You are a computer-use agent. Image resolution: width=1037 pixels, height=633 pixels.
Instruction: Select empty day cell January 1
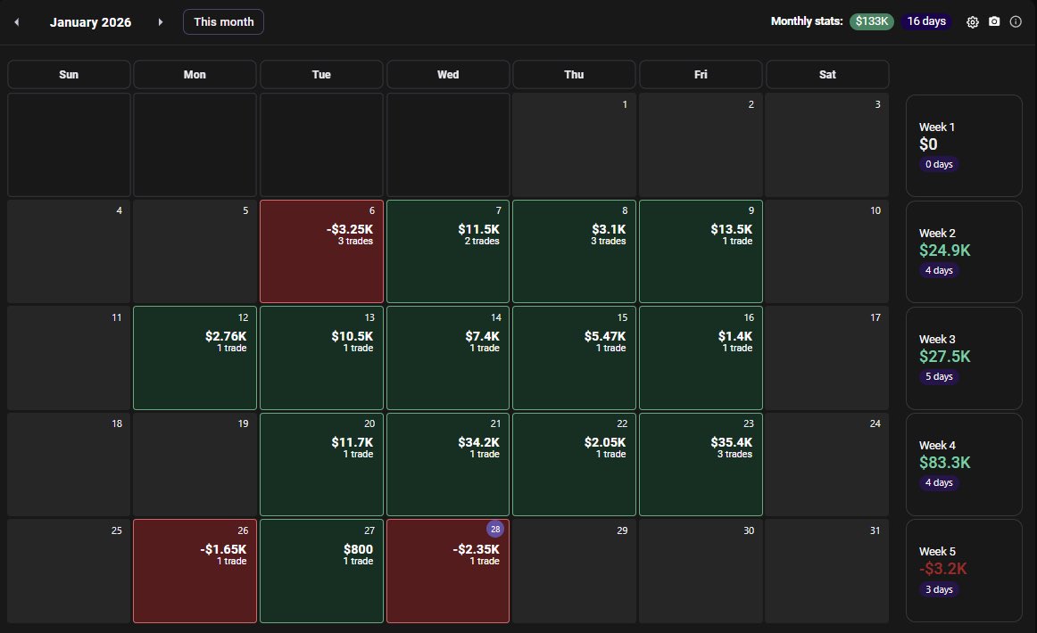574,144
